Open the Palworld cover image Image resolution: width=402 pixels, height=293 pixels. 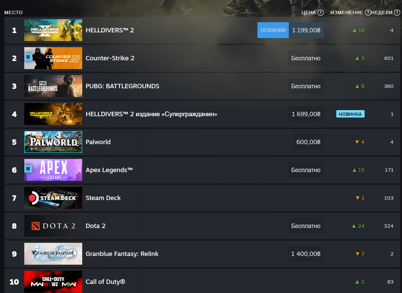53,142
